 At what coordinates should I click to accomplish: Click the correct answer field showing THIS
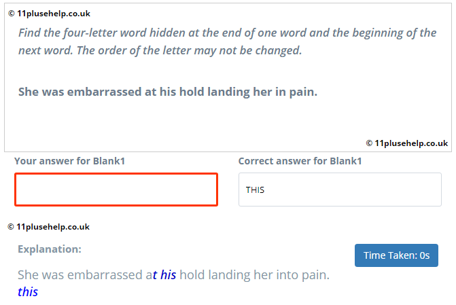pos(340,190)
